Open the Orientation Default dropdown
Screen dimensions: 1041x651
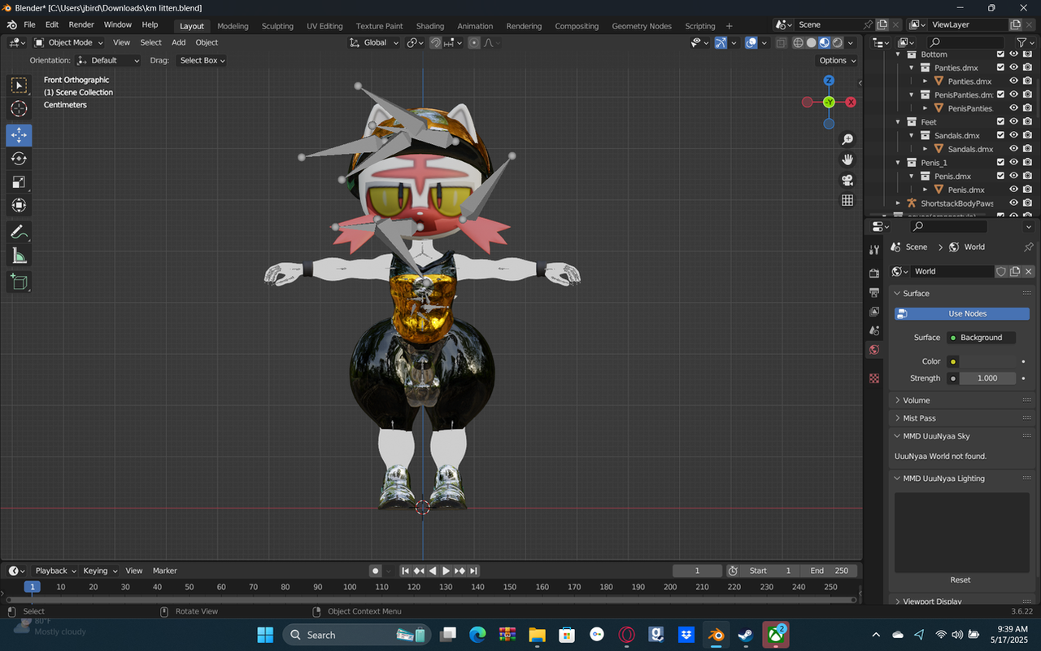pyautogui.click(x=108, y=60)
